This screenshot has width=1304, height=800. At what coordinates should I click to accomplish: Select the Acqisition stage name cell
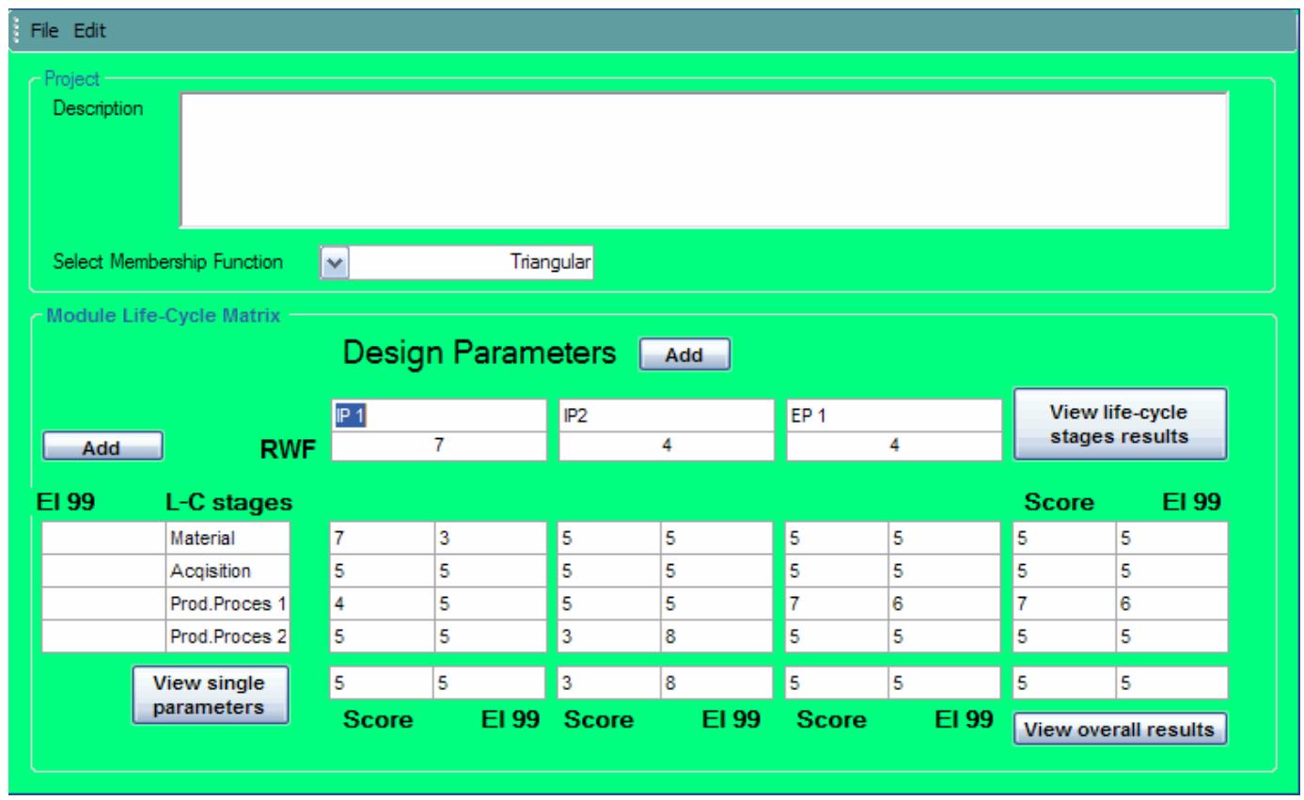[x=227, y=573]
